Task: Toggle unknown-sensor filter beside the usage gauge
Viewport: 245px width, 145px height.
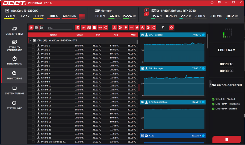Action: click(154, 28)
